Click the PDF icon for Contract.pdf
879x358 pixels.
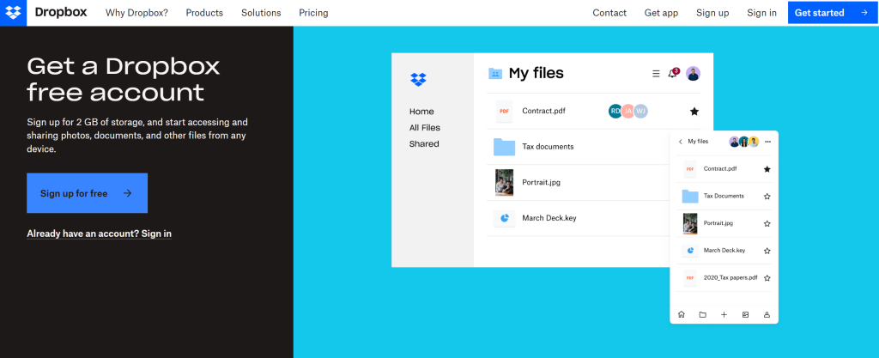click(505, 111)
